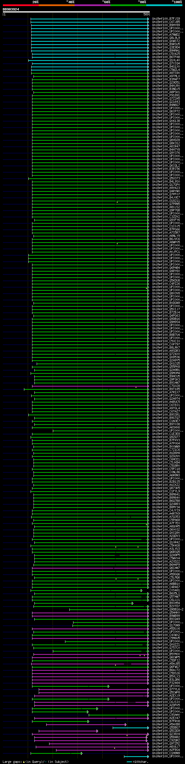Click the purple ~60% identity legend segment
The width and height of the screenshot is (185, 764).
pos(92,5)
